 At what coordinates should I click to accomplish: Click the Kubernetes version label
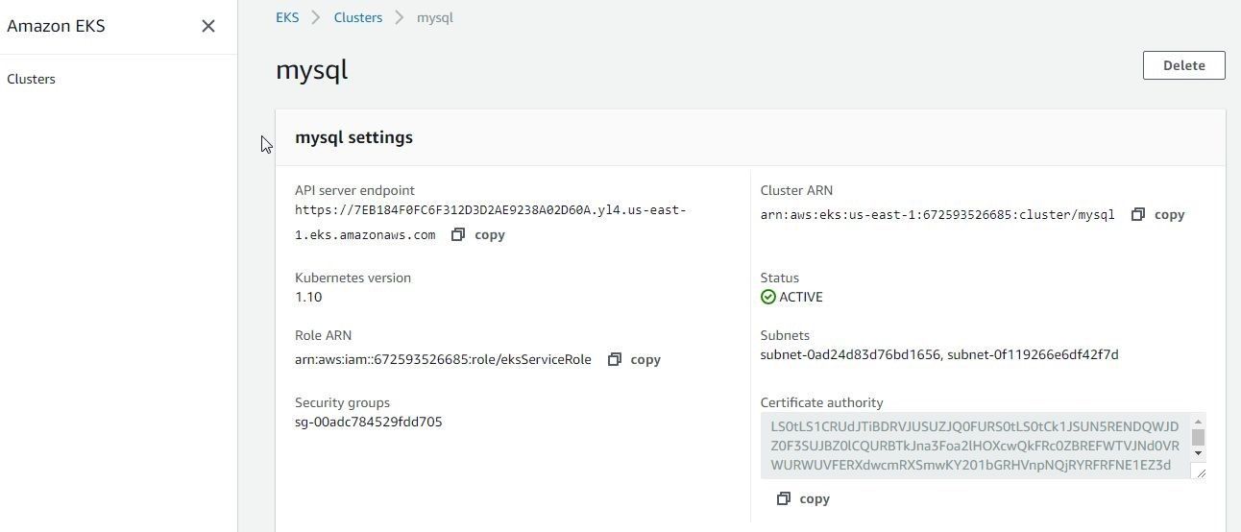pos(353,278)
